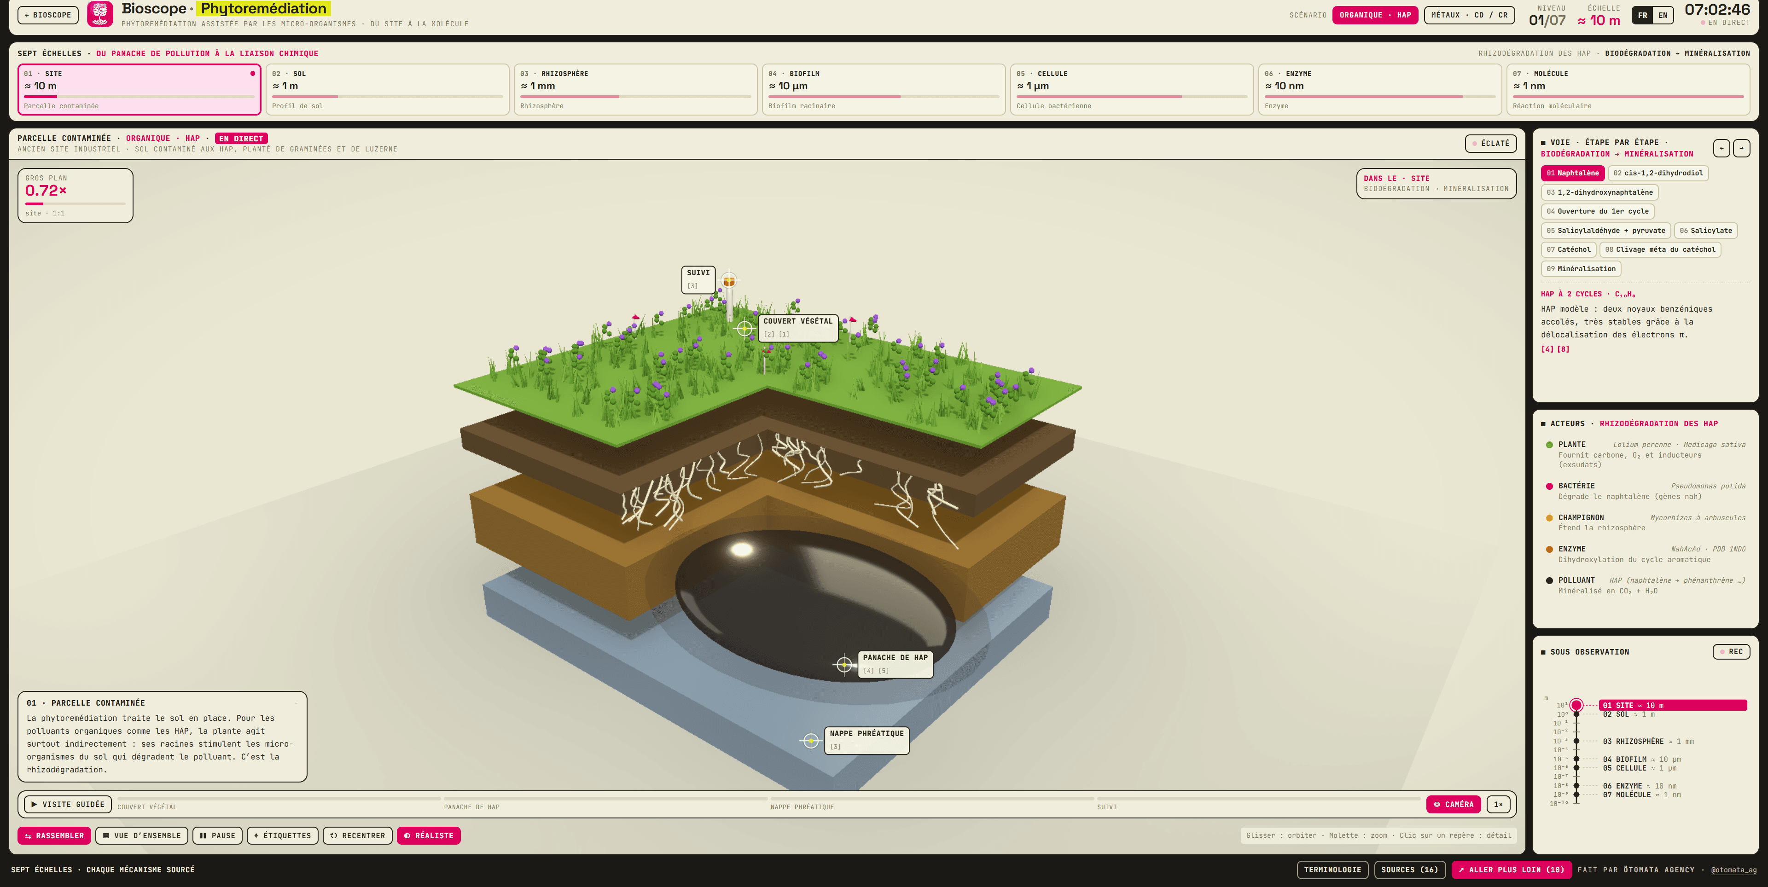Viewport: 1768px width, 887px height.
Task: Toggle the REC recording button
Action: [1730, 652]
